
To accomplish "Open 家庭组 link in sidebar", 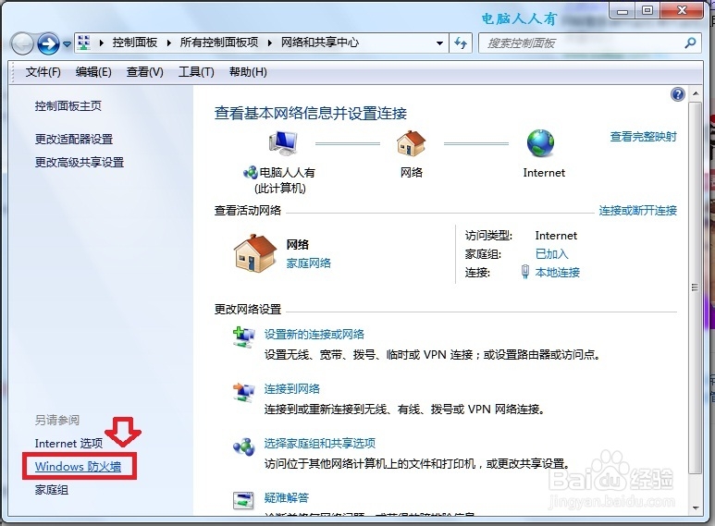I will point(52,490).
